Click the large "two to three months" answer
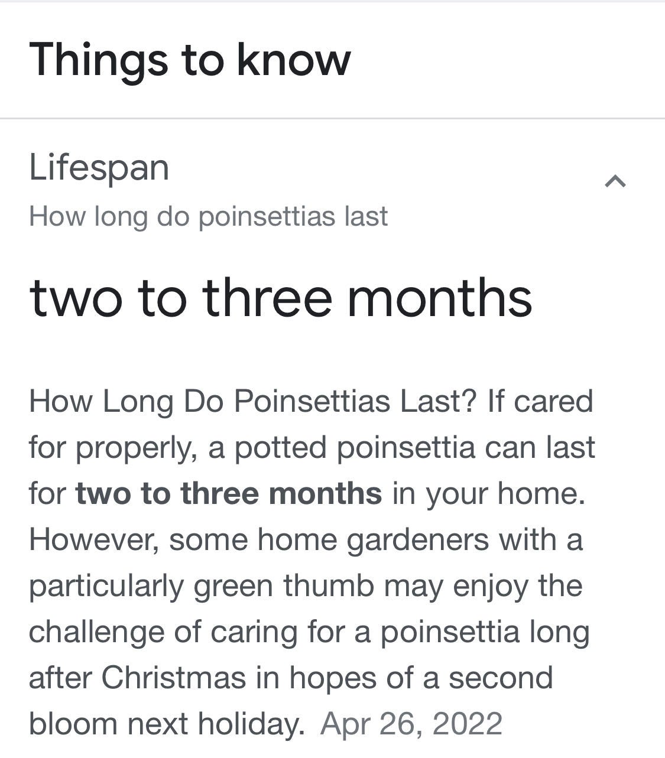Viewport: 665px width, 758px height. 281,297
